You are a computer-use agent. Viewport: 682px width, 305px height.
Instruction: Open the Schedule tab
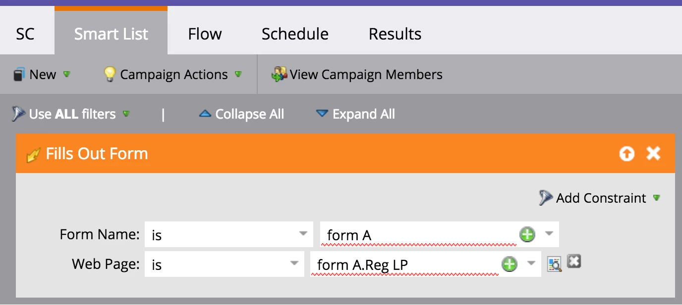pyautogui.click(x=295, y=34)
